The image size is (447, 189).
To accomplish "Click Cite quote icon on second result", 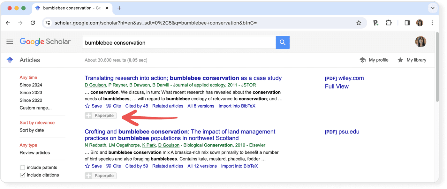I will tap(109, 166).
